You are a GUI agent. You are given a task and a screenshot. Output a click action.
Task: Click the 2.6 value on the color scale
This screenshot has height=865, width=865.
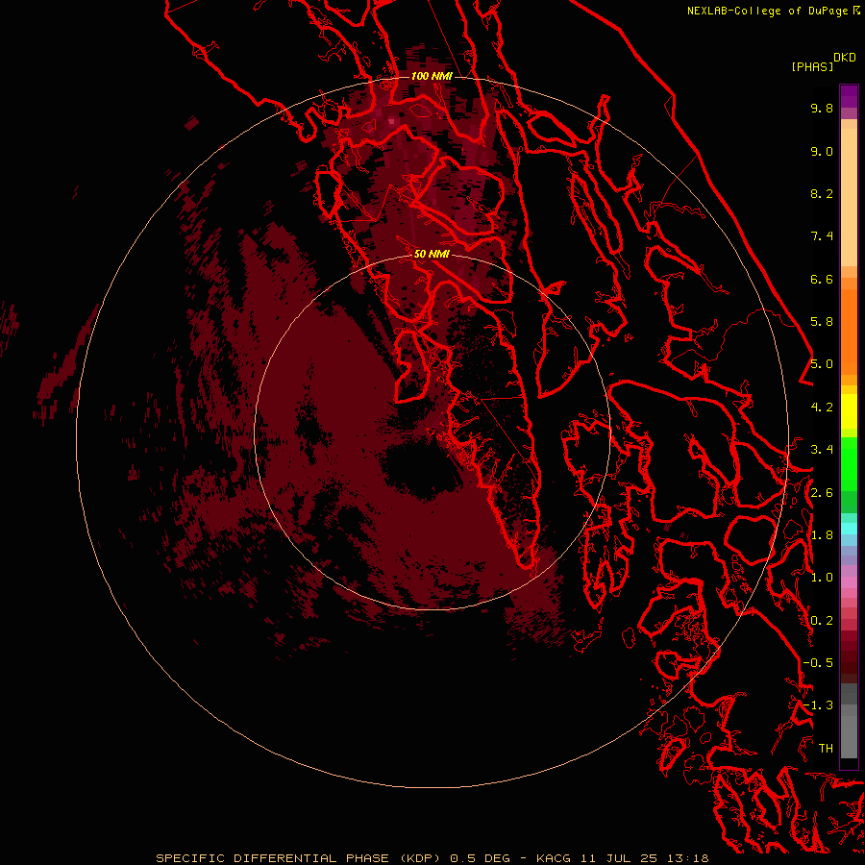[x=822, y=493]
